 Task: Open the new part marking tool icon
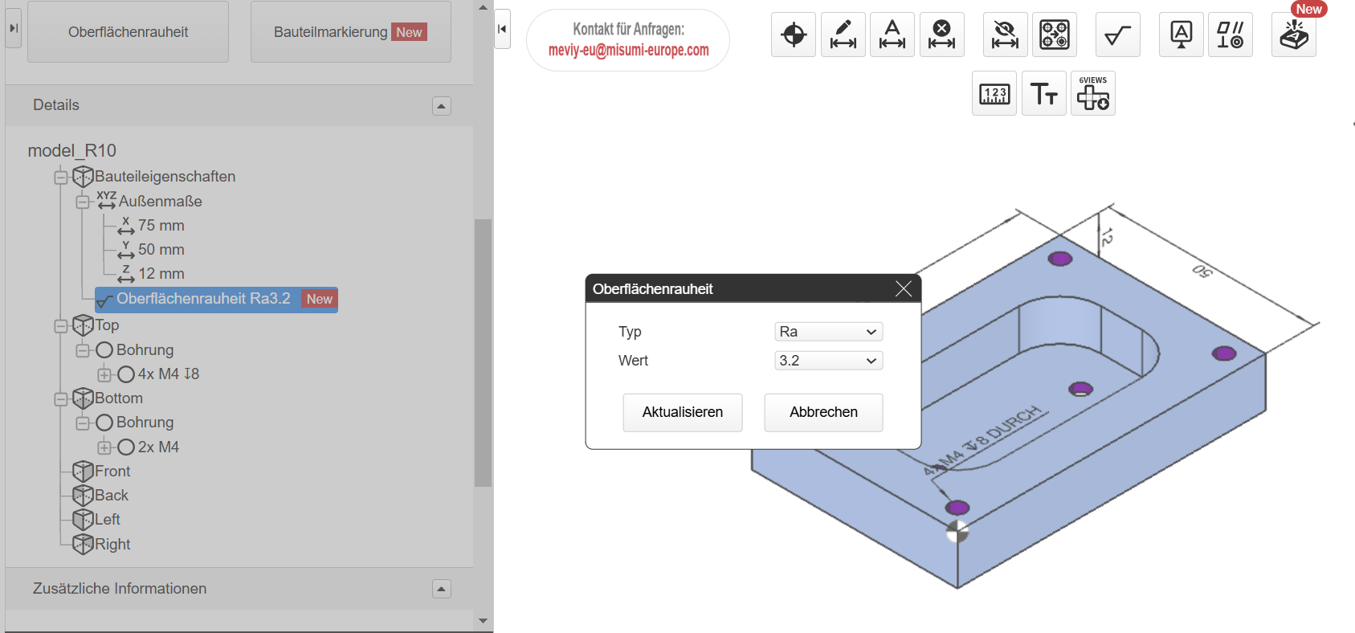click(1294, 35)
